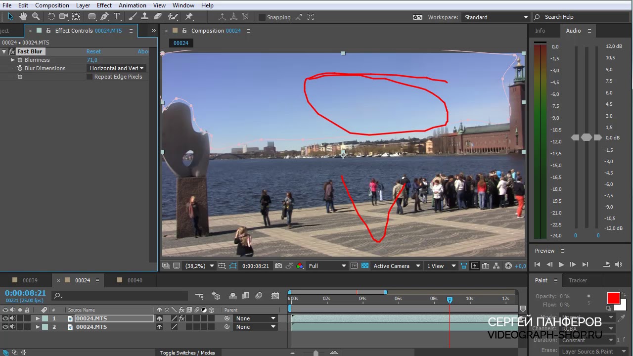Toggle fx effects switch on layer 1
Viewport: 633px width, 356px height.
click(181, 318)
